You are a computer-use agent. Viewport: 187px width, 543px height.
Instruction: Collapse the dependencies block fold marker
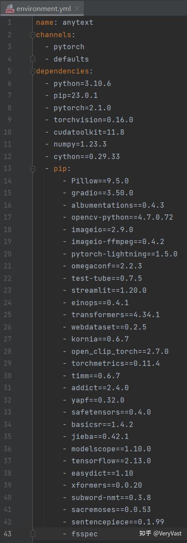[32, 71]
